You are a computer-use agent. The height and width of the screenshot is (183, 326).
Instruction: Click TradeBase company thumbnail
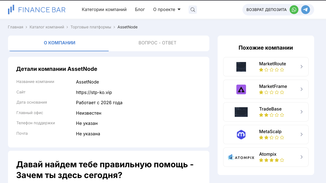241,112
